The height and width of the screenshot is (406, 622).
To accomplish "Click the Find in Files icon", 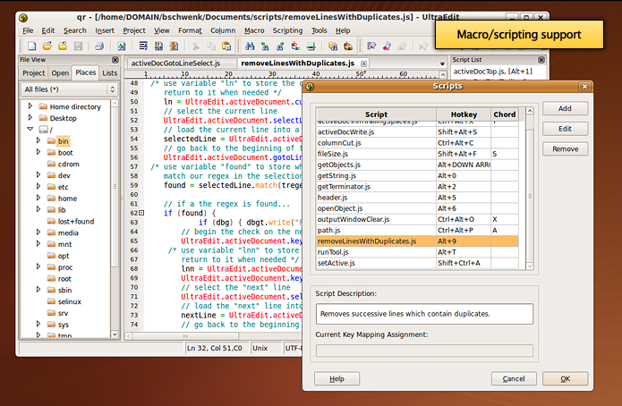I will pyautogui.click(x=333, y=47).
